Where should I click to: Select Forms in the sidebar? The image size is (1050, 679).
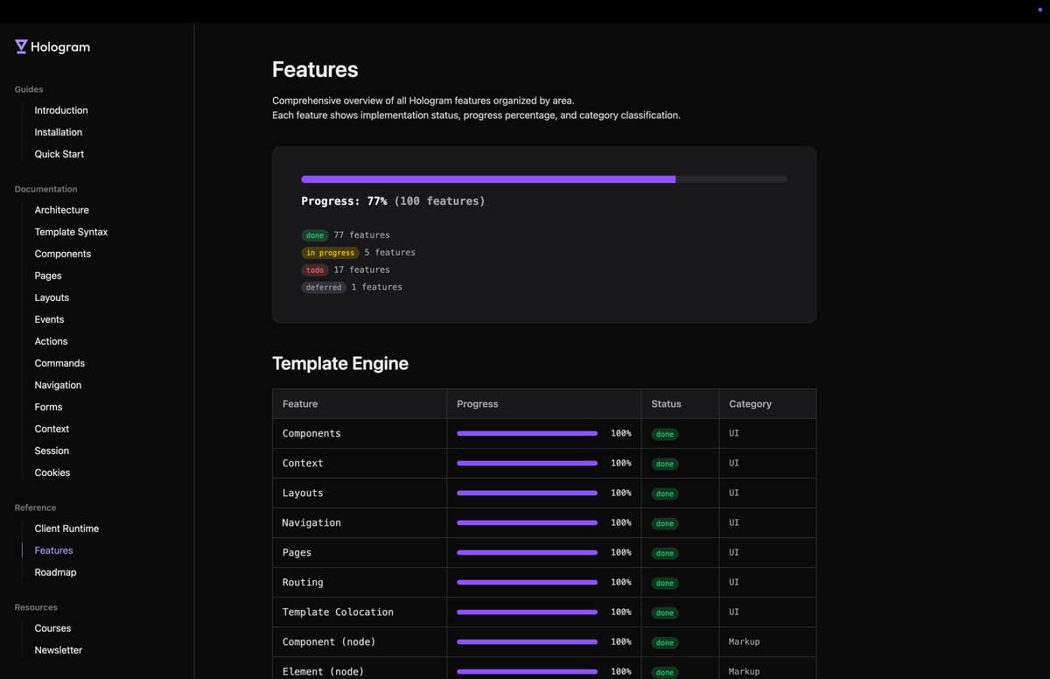pyautogui.click(x=48, y=407)
